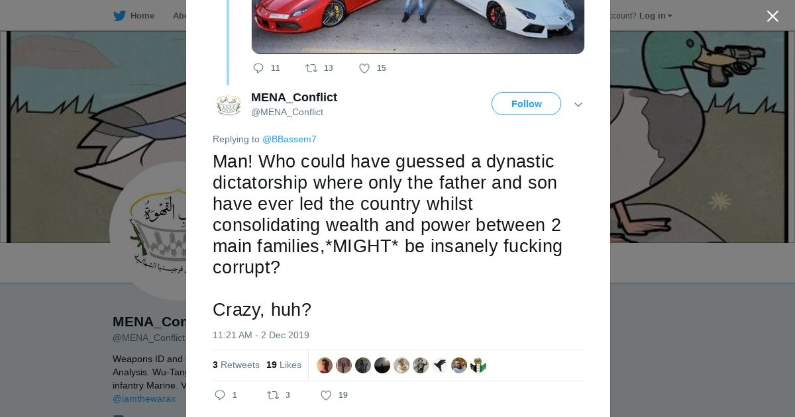The height and width of the screenshot is (417, 795).
Task: Close the tweet overlay with X
Action: (x=772, y=17)
